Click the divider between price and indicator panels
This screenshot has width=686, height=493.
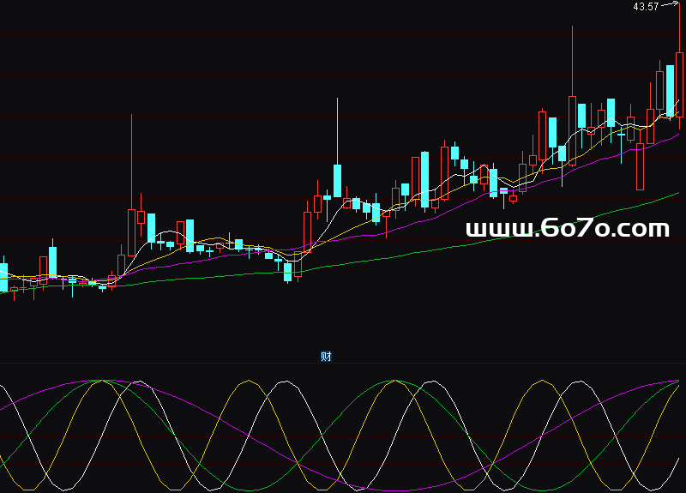[343, 362]
